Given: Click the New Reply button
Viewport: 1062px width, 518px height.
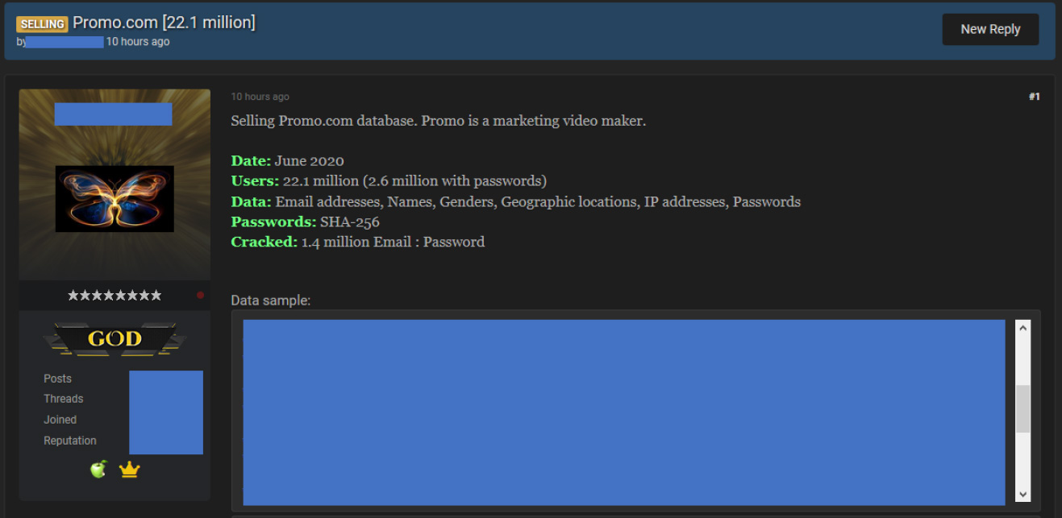Looking at the screenshot, I should click(x=990, y=29).
